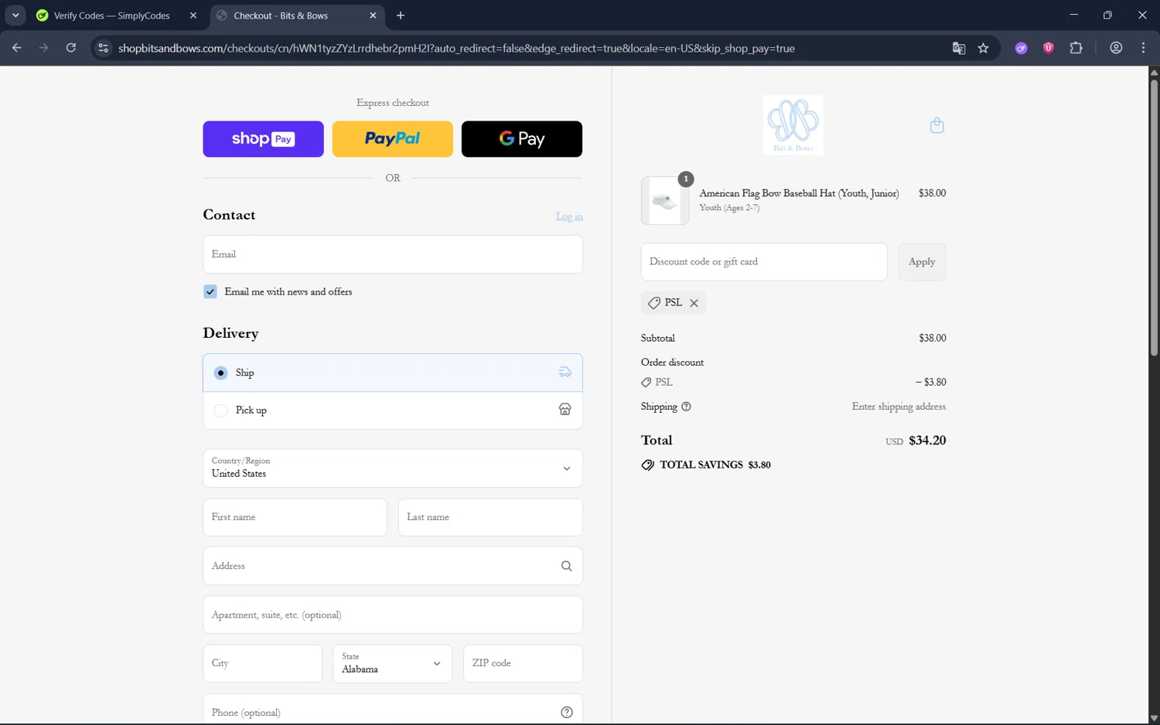Viewport: 1160px width, 725px height.
Task: Select the Checkout - Bits & Bows tab
Action: (297, 15)
